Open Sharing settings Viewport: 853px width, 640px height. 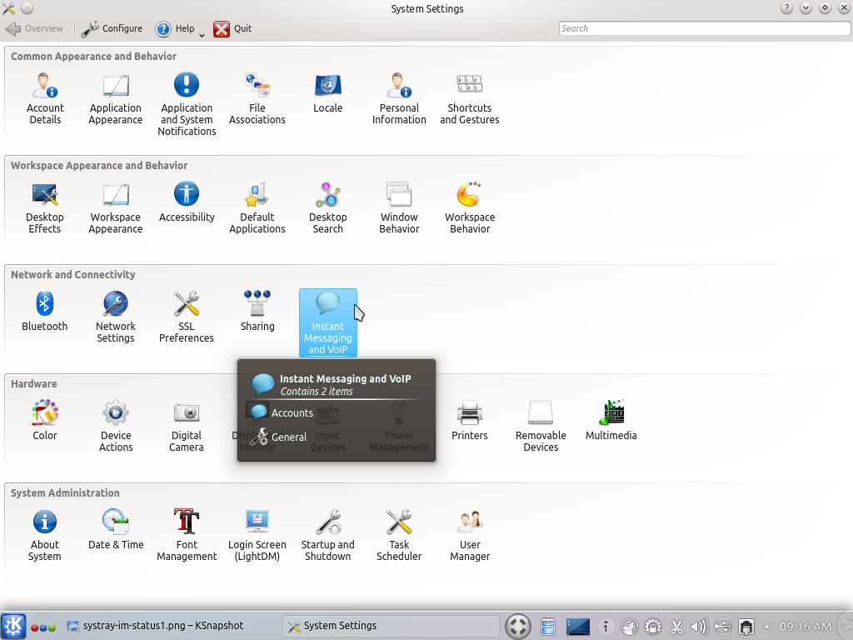tap(257, 312)
